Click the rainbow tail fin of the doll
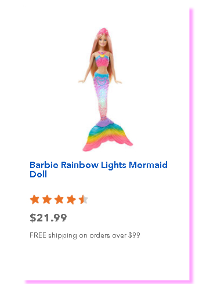 tap(107, 136)
